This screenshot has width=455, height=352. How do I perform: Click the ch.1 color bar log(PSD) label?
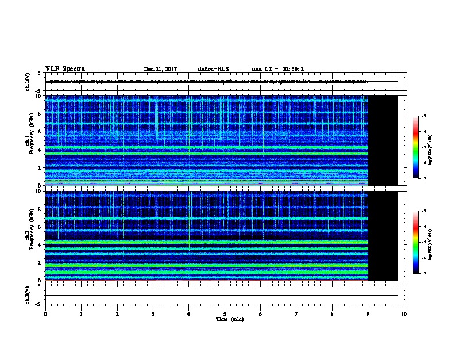pyautogui.click(x=430, y=150)
